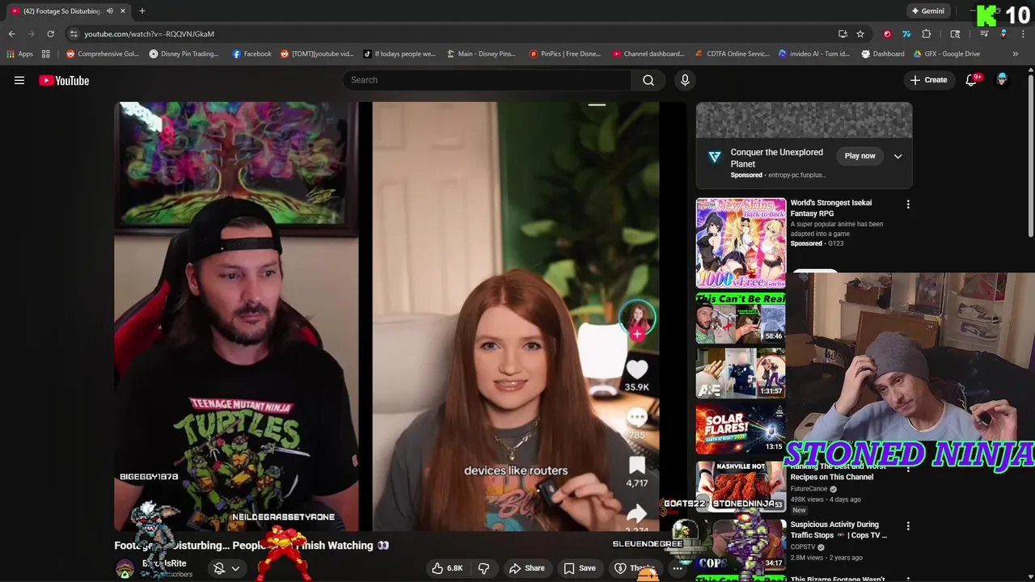Expand the subscription options chevron
The image size is (1035, 582).
tap(235, 568)
